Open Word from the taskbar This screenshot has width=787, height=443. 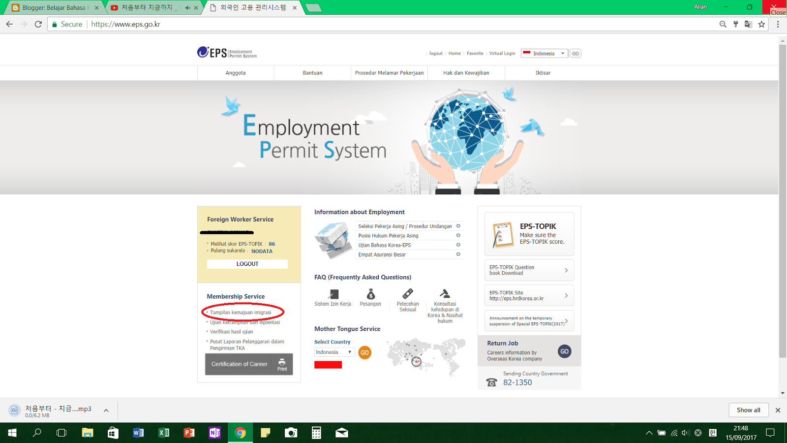point(138,433)
